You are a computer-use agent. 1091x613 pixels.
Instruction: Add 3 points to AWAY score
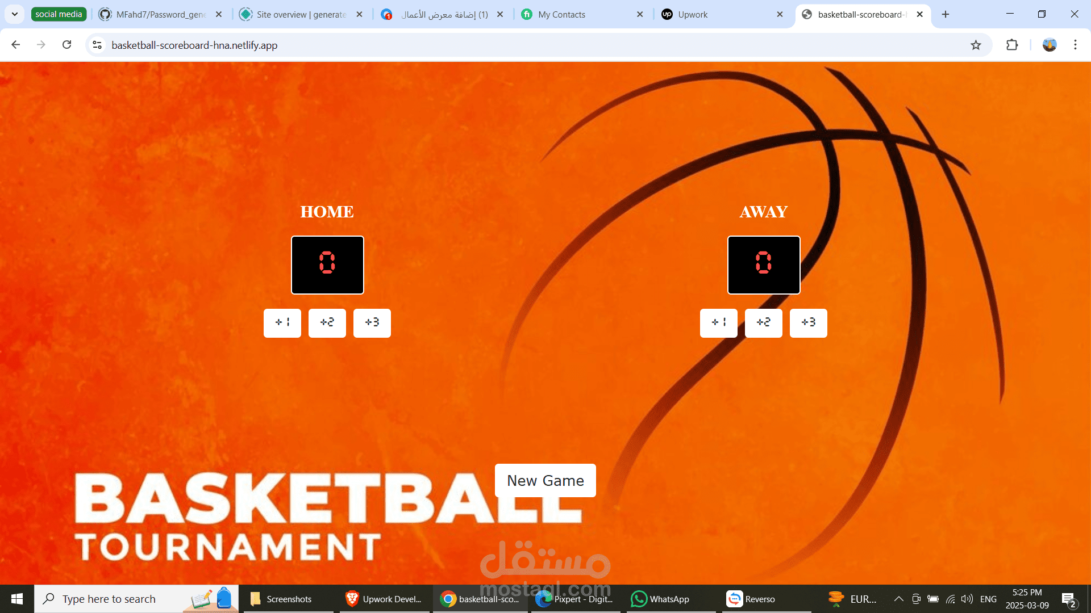click(808, 323)
